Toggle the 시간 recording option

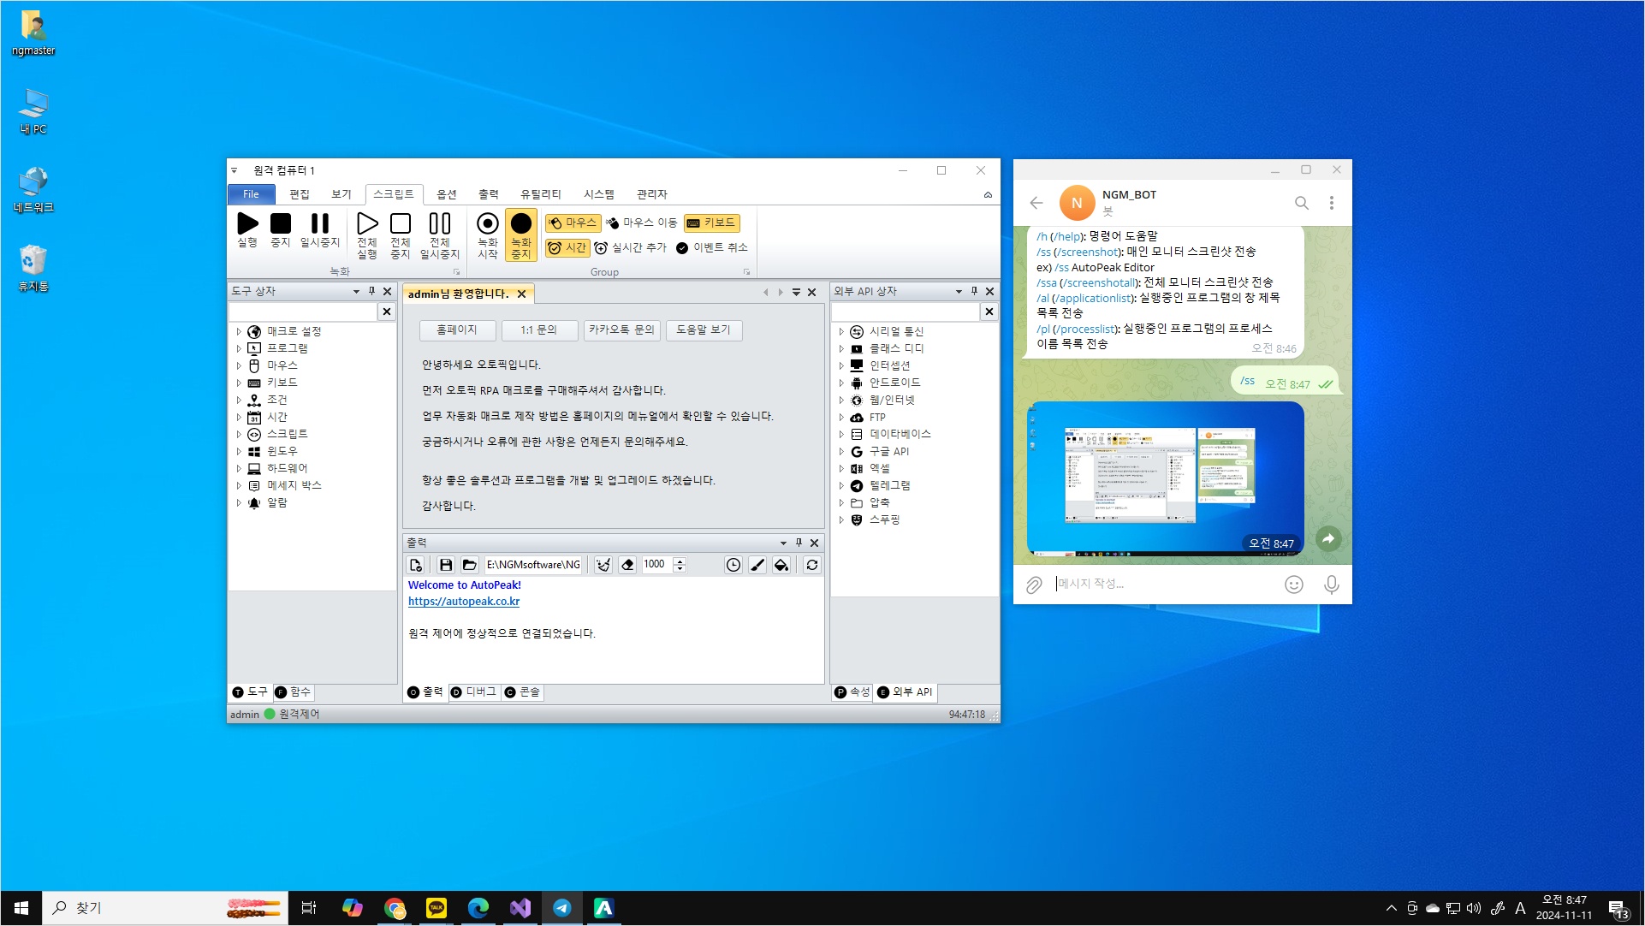point(567,247)
